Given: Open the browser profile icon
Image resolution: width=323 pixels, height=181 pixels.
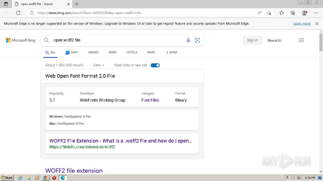Looking at the screenshot, I should pyautogui.click(x=304, y=13).
